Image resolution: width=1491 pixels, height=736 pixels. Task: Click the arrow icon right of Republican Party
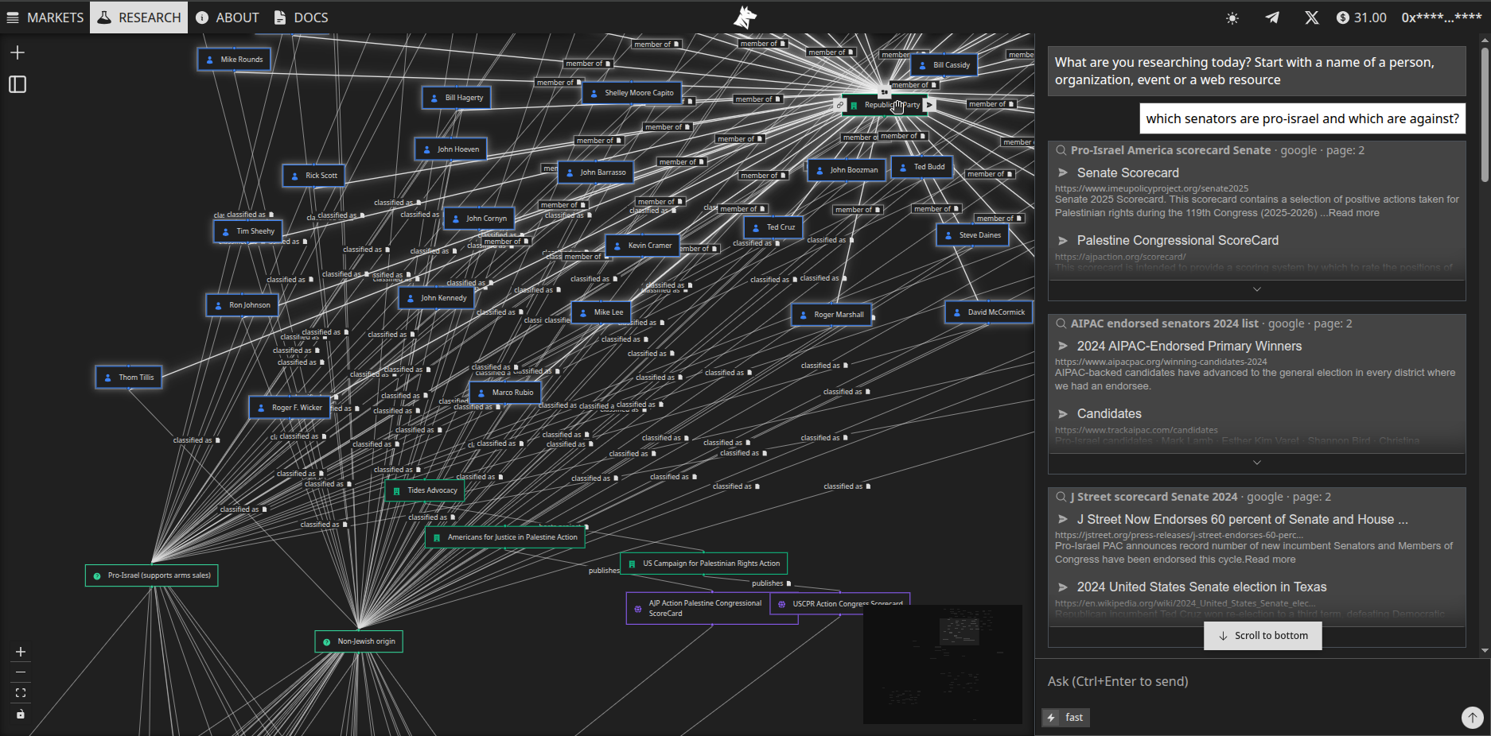[929, 105]
